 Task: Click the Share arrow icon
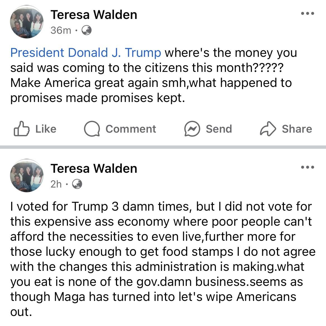coord(268,129)
